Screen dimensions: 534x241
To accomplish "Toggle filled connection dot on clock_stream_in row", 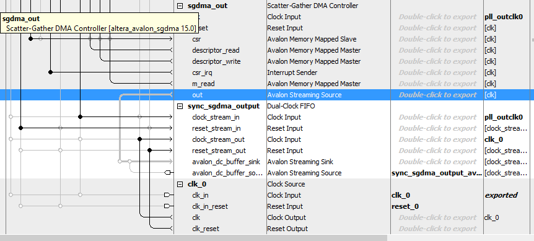I will [x=80, y=116].
